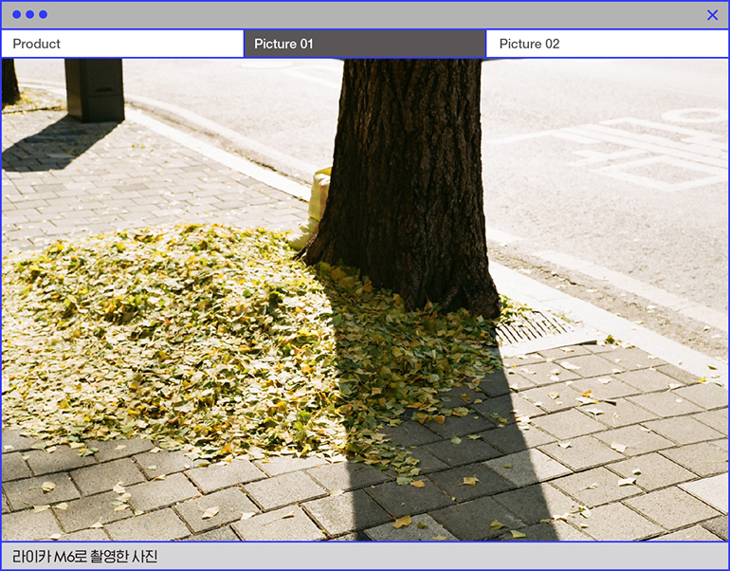Click the ginkgo tree street photo
This screenshot has width=730, height=571.
(x=365, y=300)
